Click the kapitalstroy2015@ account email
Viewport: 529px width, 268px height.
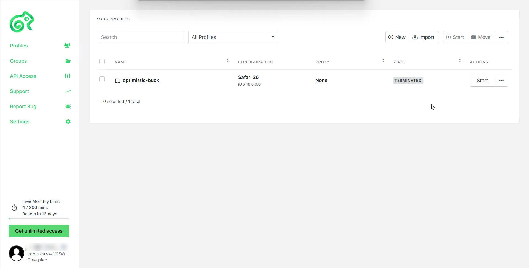click(48, 254)
